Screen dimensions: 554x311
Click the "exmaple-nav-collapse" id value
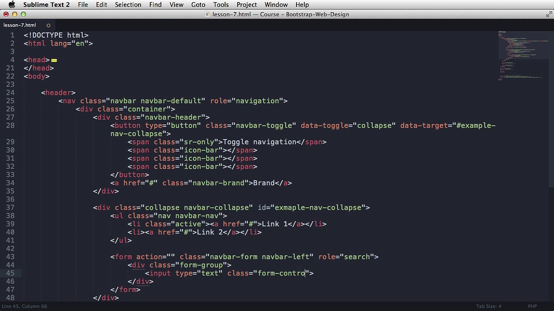[318, 208]
